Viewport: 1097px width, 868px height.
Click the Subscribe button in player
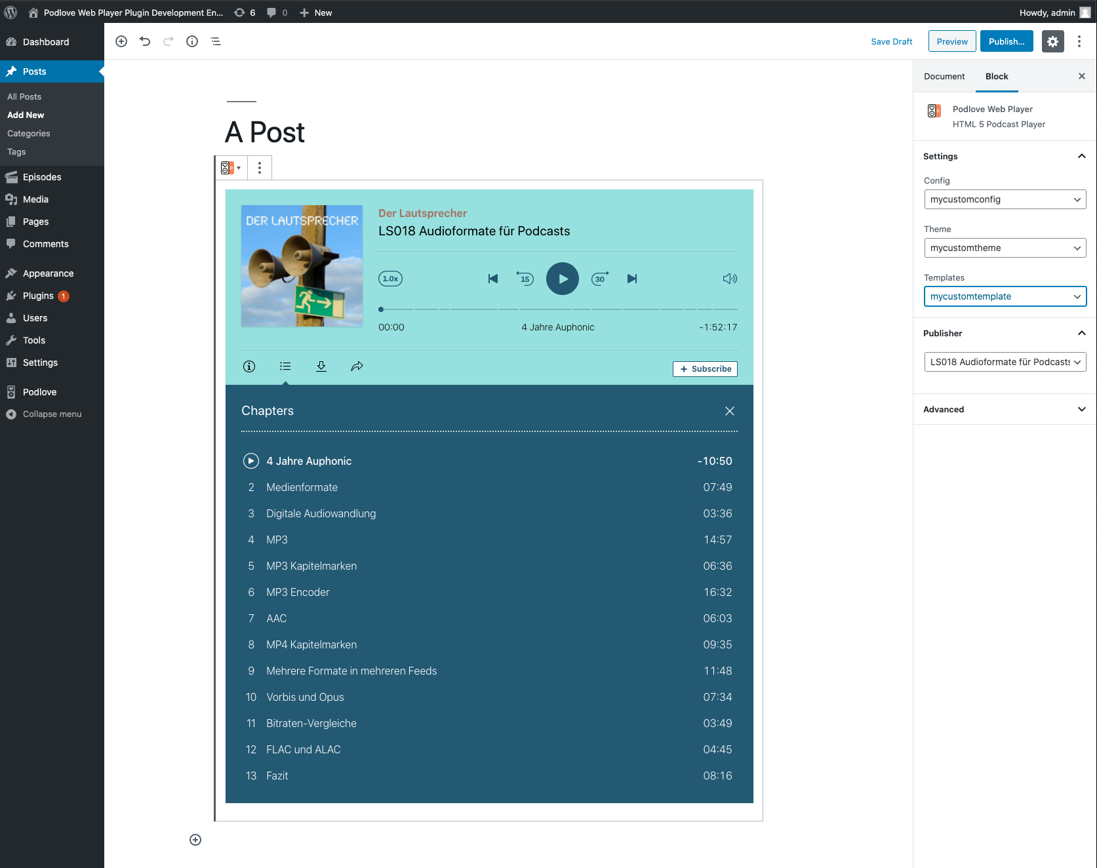(705, 369)
